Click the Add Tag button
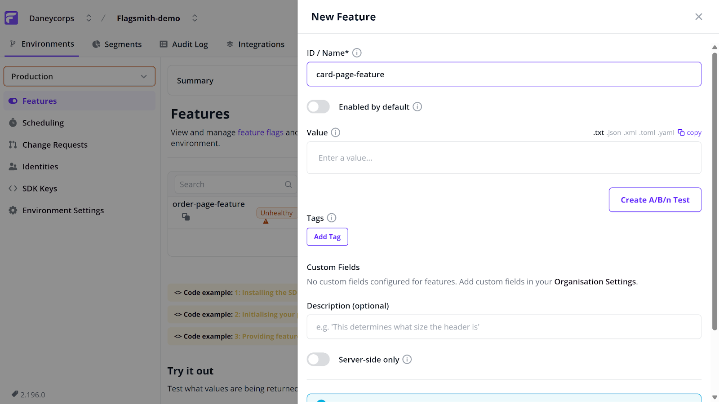This screenshot has height=404, width=719. click(x=327, y=237)
